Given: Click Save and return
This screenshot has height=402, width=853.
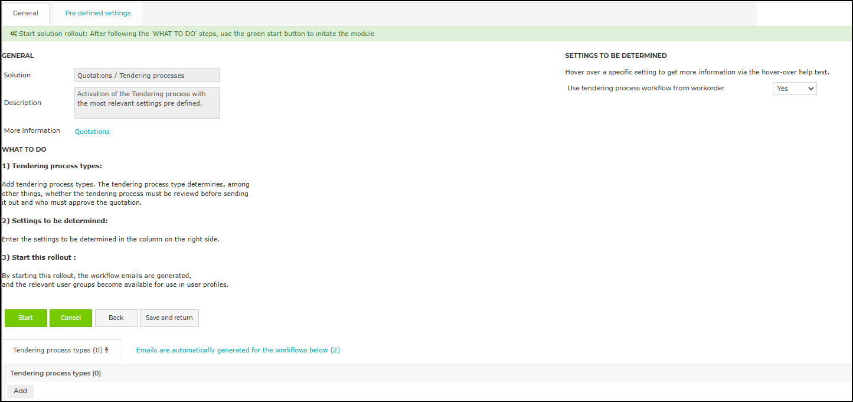Looking at the screenshot, I should click(169, 318).
